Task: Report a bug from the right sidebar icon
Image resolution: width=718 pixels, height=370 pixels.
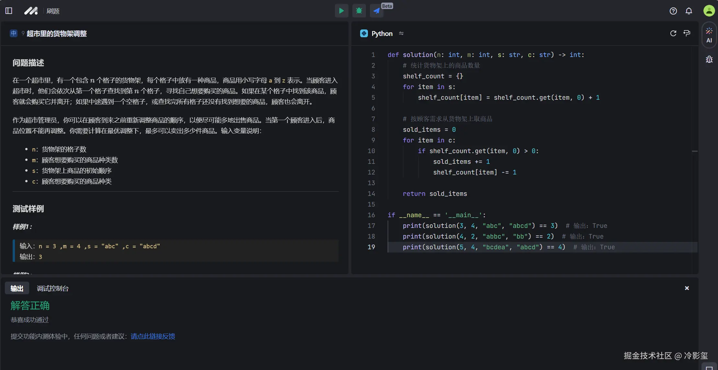Action: 709,59
